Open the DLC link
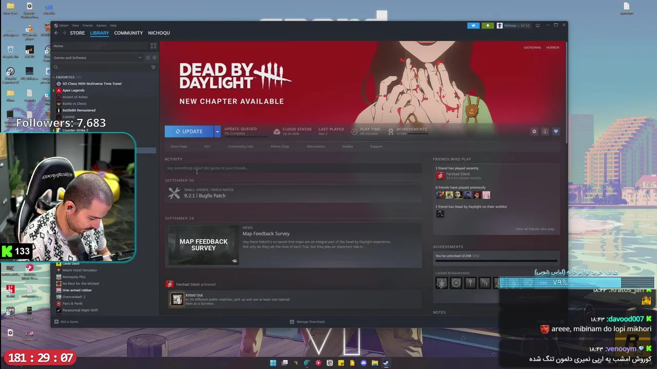The height and width of the screenshot is (369, 657). click(x=207, y=147)
